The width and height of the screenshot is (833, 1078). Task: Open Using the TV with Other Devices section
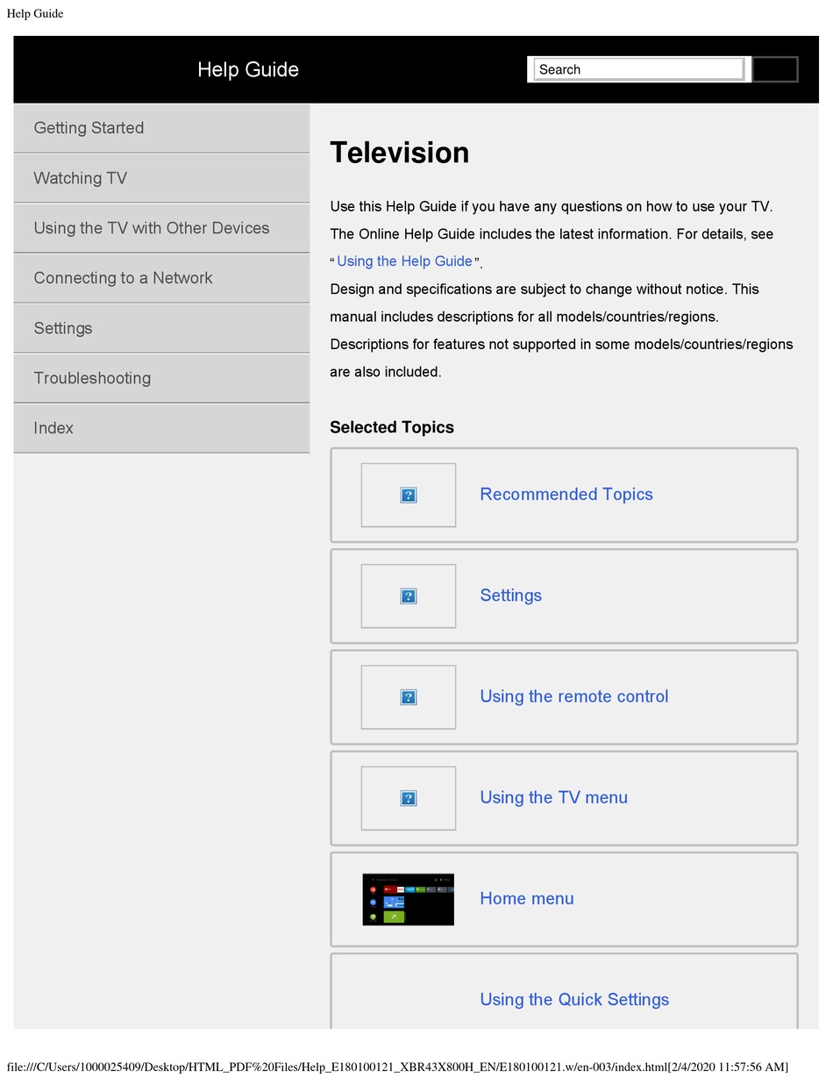[151, 228]
